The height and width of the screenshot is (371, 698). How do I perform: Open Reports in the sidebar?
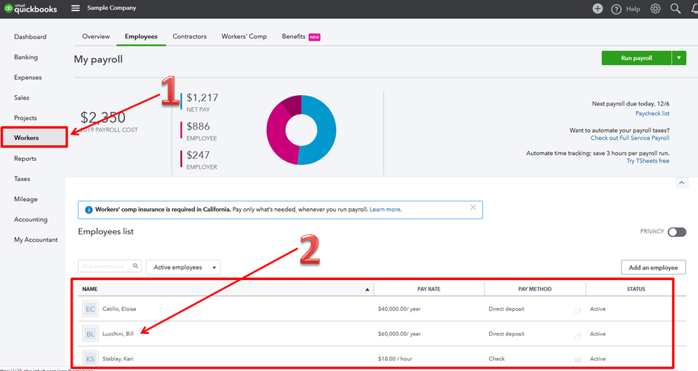pos(25,159)
